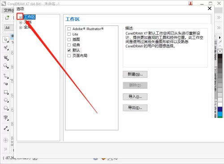The height and width of the screenshot is (164, 224).
Task: Select the Parallel Dimension tool
Action: 6,128
